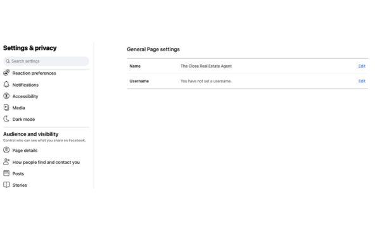Click the Name row label
Screen dimensions: 377x231
click(x=135, y=66)
